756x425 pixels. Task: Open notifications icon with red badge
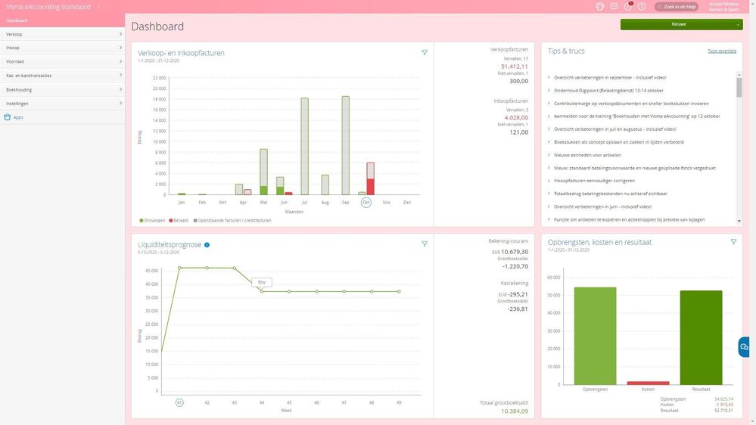(628, 6)
